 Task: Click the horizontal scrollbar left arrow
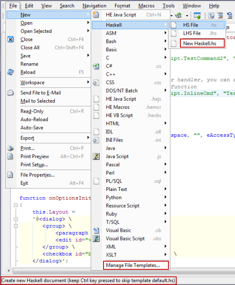(9, 271)
